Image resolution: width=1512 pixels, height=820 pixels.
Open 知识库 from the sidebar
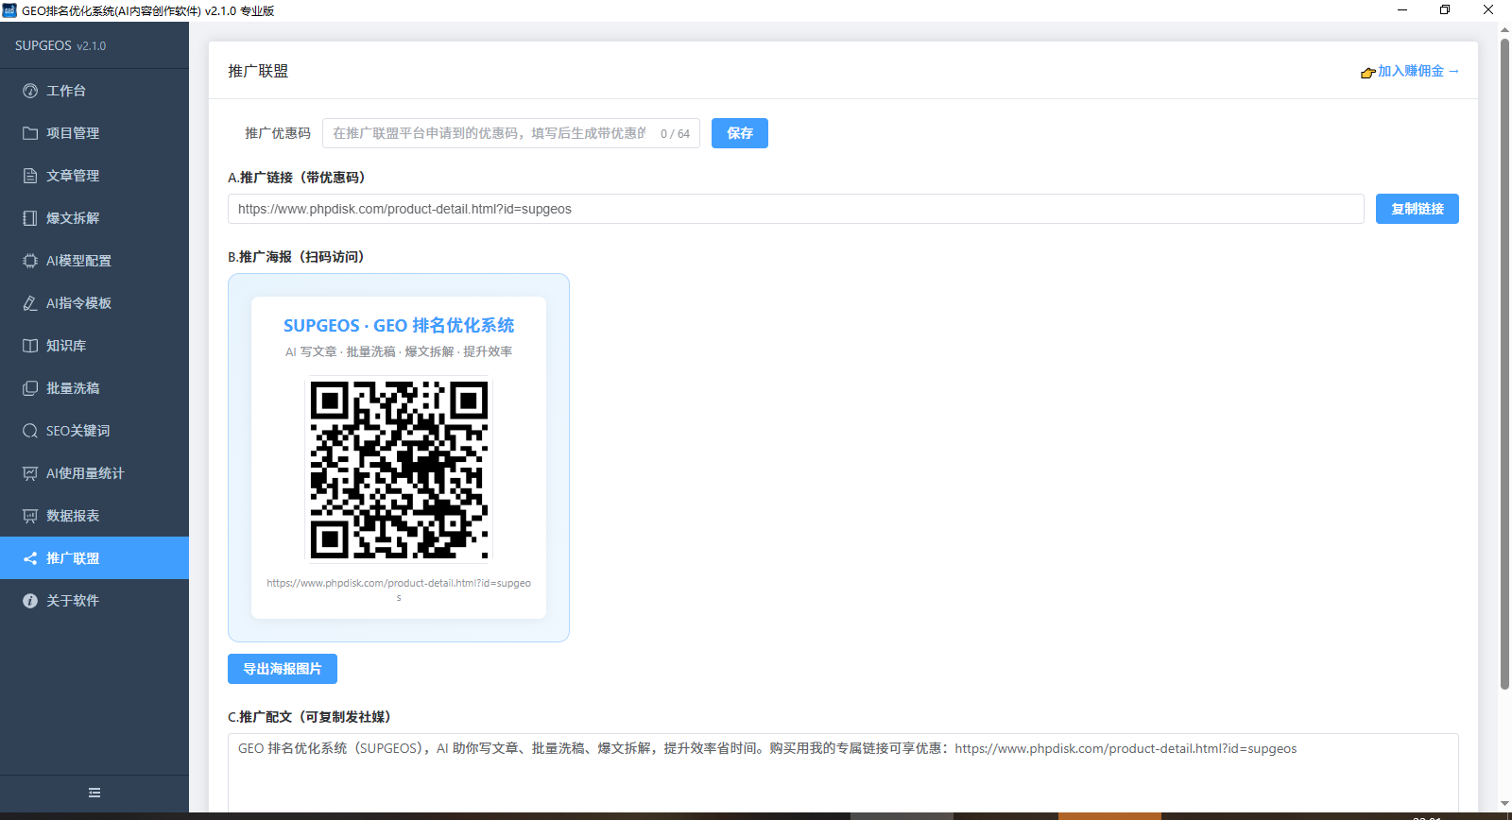click(x=94, y=346)
